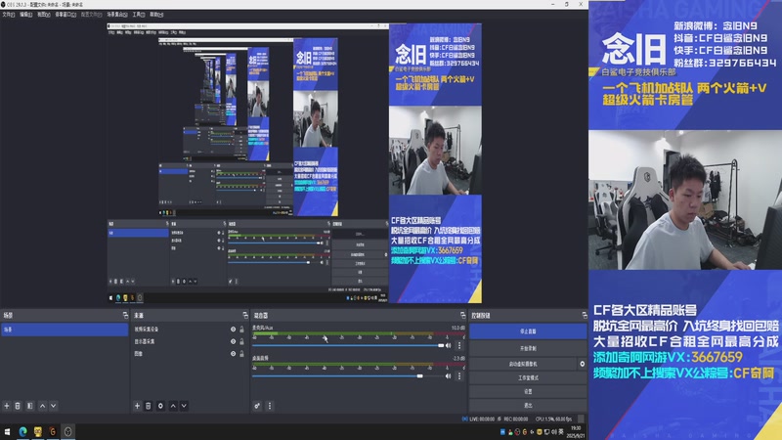The height and width of the screenshot is (440, 782).
Task: Pop out the Scenes dock panel
Action: pos(125,315)
